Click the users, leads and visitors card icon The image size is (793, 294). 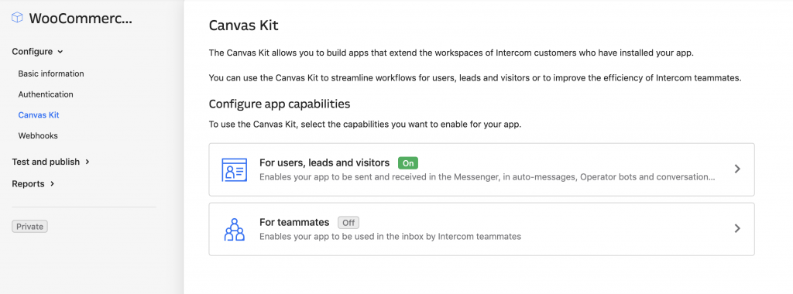(x=234, y=169)
